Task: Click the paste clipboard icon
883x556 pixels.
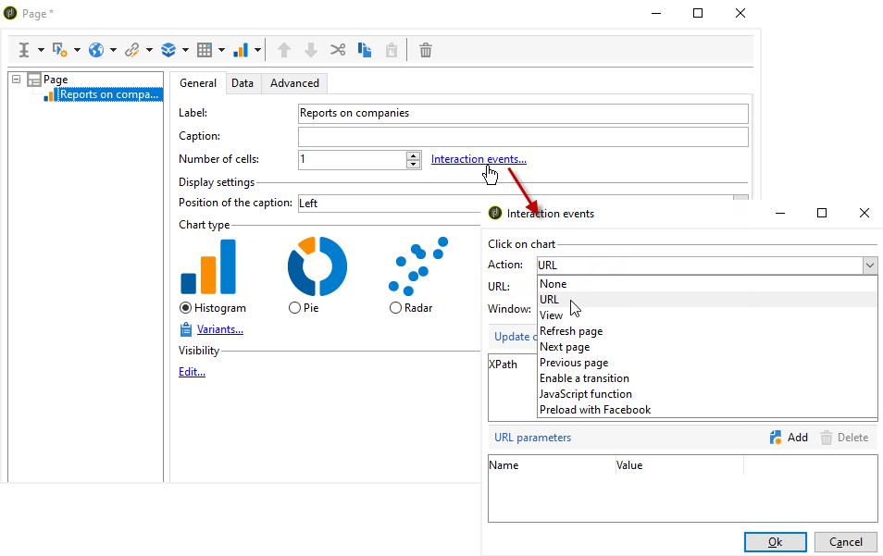Action: (x=392, y=50)
